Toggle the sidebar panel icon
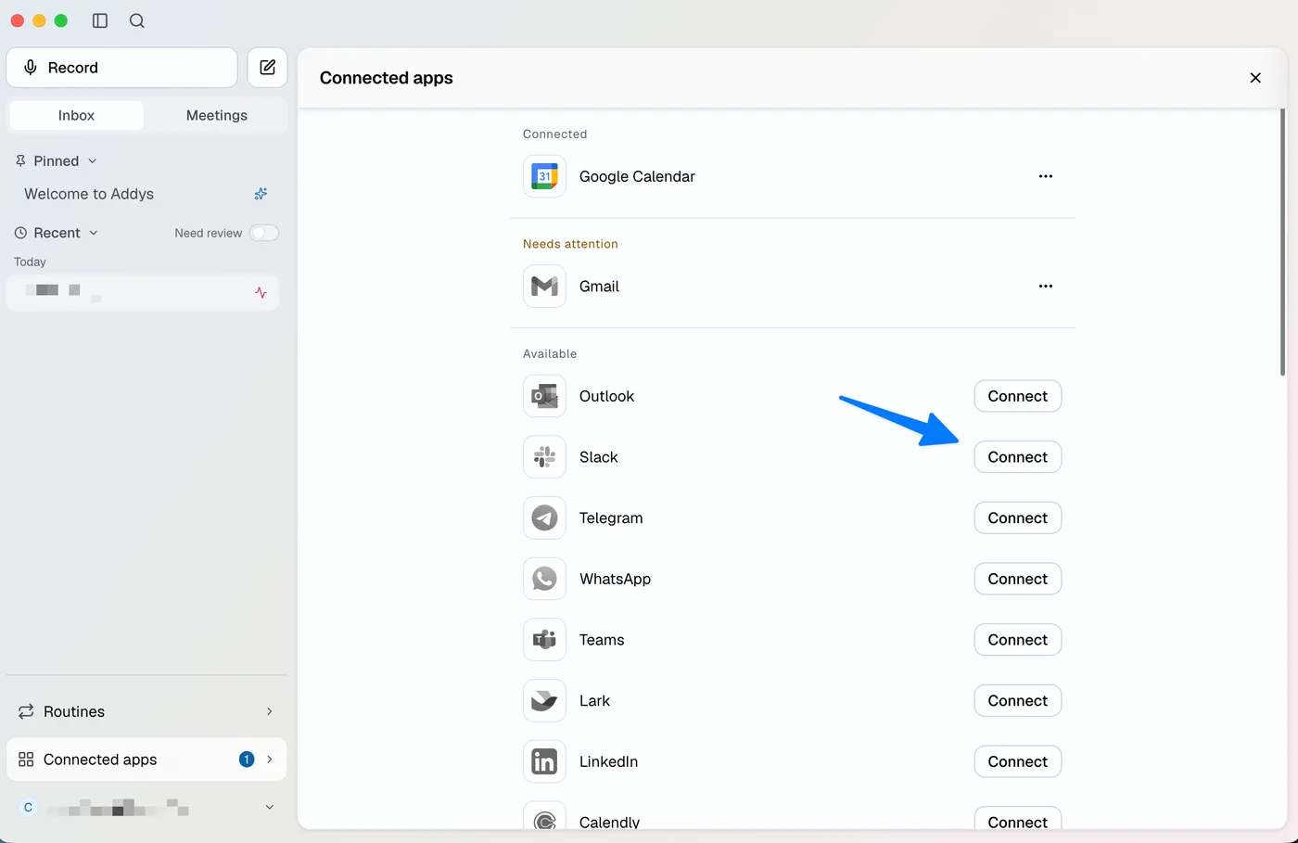This screenshot has width=1298, height=843. pos(100,20)
